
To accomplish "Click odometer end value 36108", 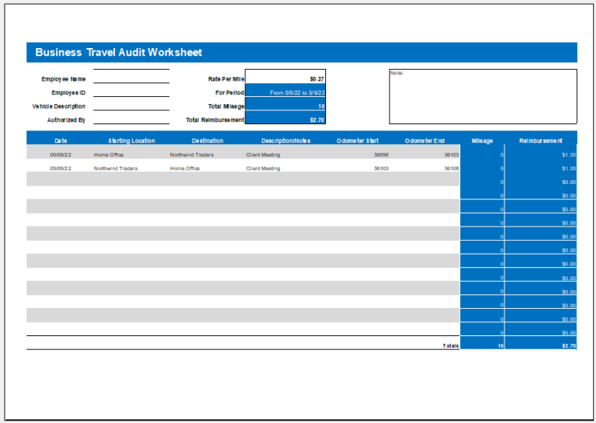I will coord(452,168).
